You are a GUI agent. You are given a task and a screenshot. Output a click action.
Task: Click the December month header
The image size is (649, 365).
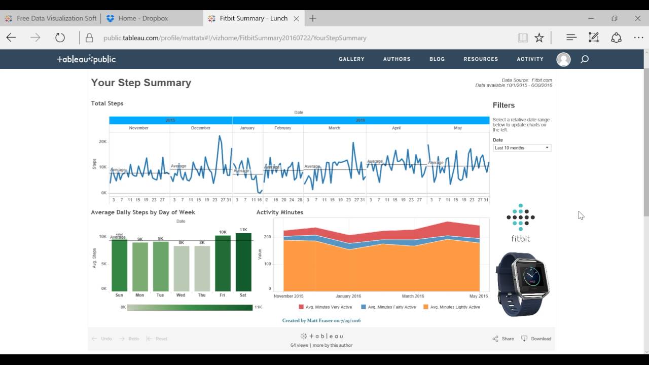(201, 128)
